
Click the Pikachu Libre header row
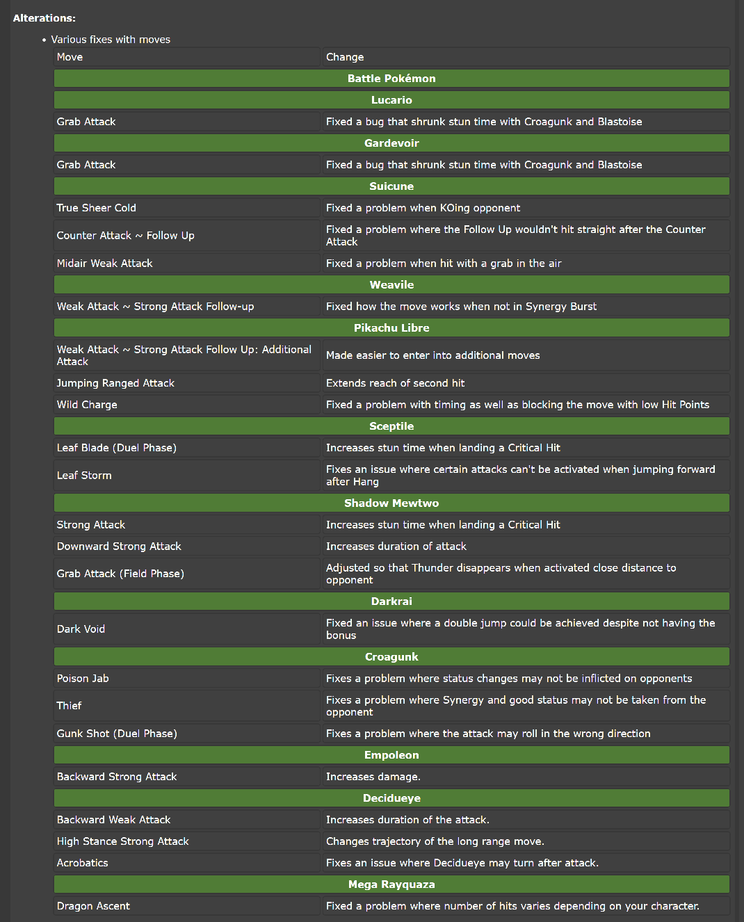click(391, 328)
